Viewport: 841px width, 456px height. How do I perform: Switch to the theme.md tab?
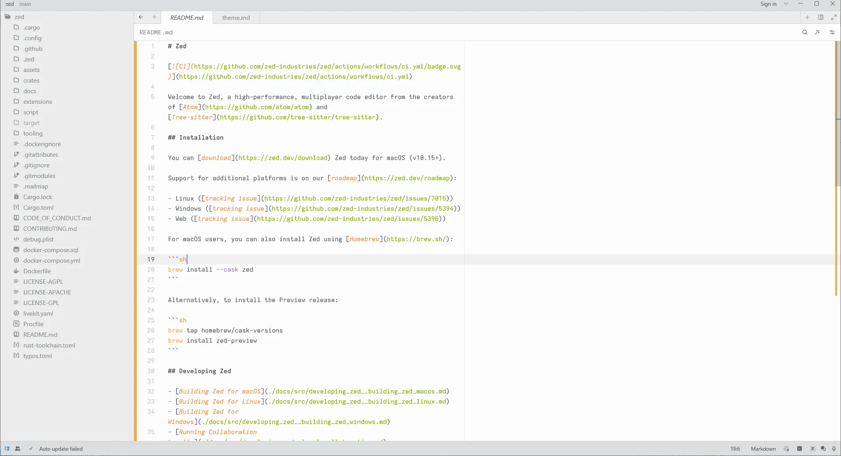[236, 18]
